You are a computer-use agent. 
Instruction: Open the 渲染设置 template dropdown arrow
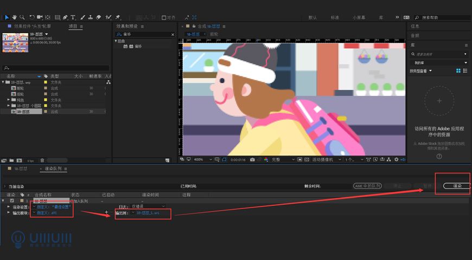34,207
